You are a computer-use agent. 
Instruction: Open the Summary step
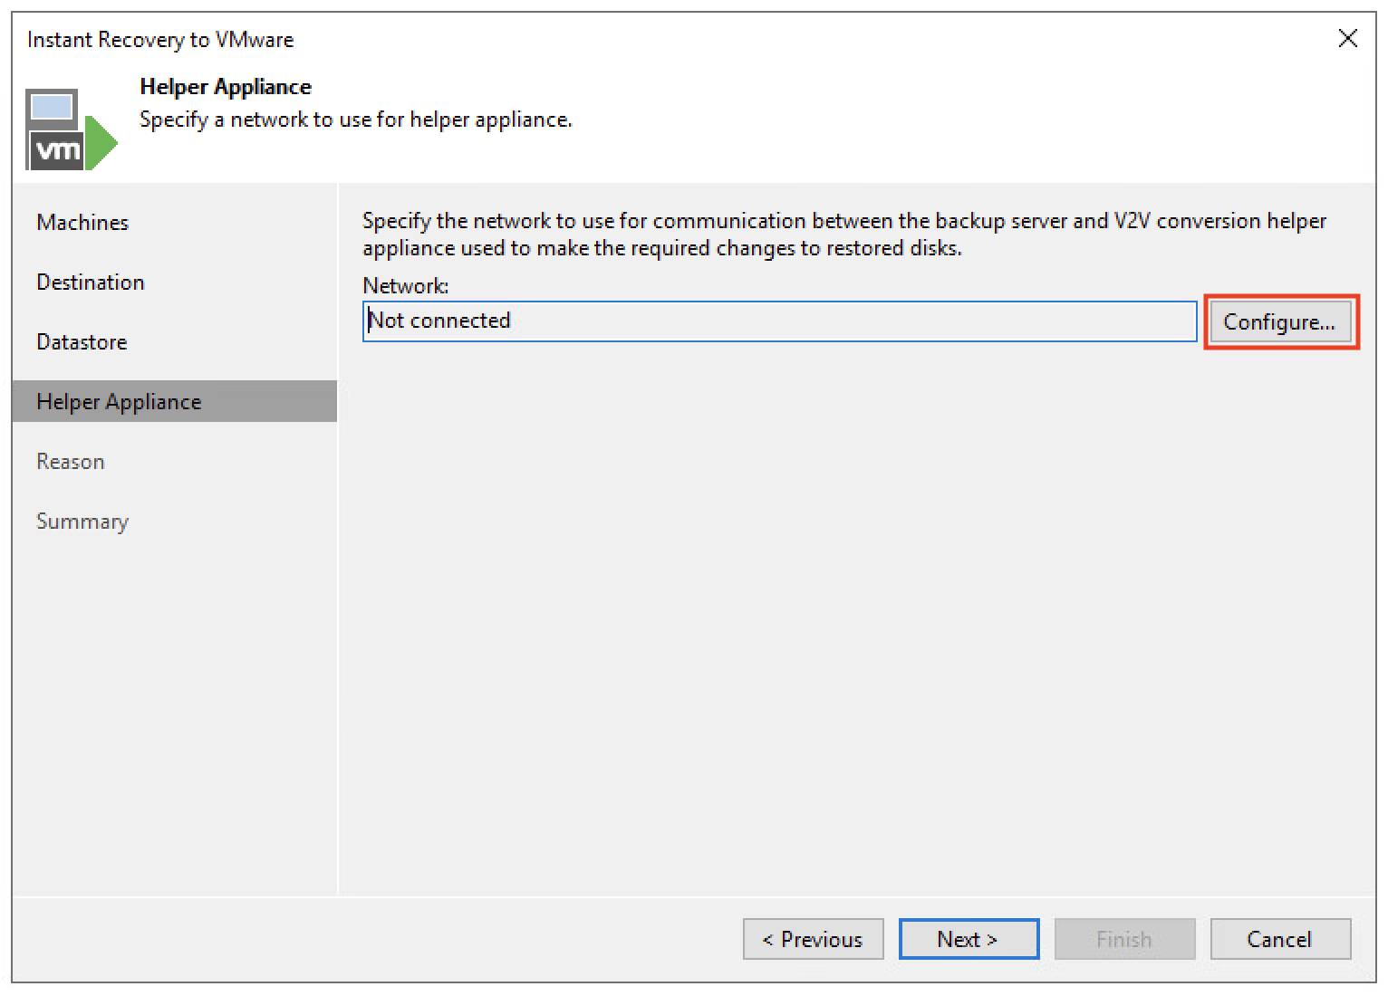click(82, 522)
